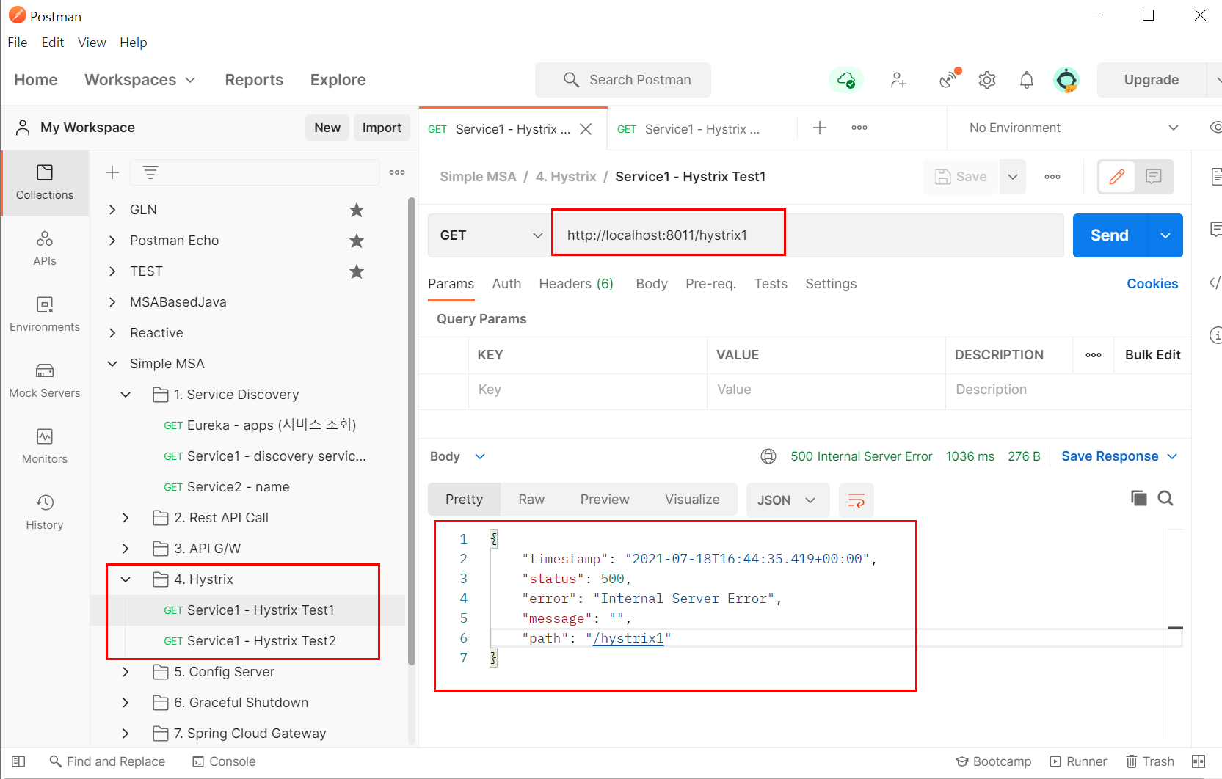1222x779 pixels.
Task: Click the user avatar icon
Action: point(1066,80)
